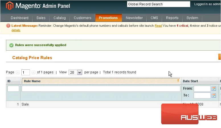Sort by the Date Start column header
The image size is (221, 128).
[200, 81]
